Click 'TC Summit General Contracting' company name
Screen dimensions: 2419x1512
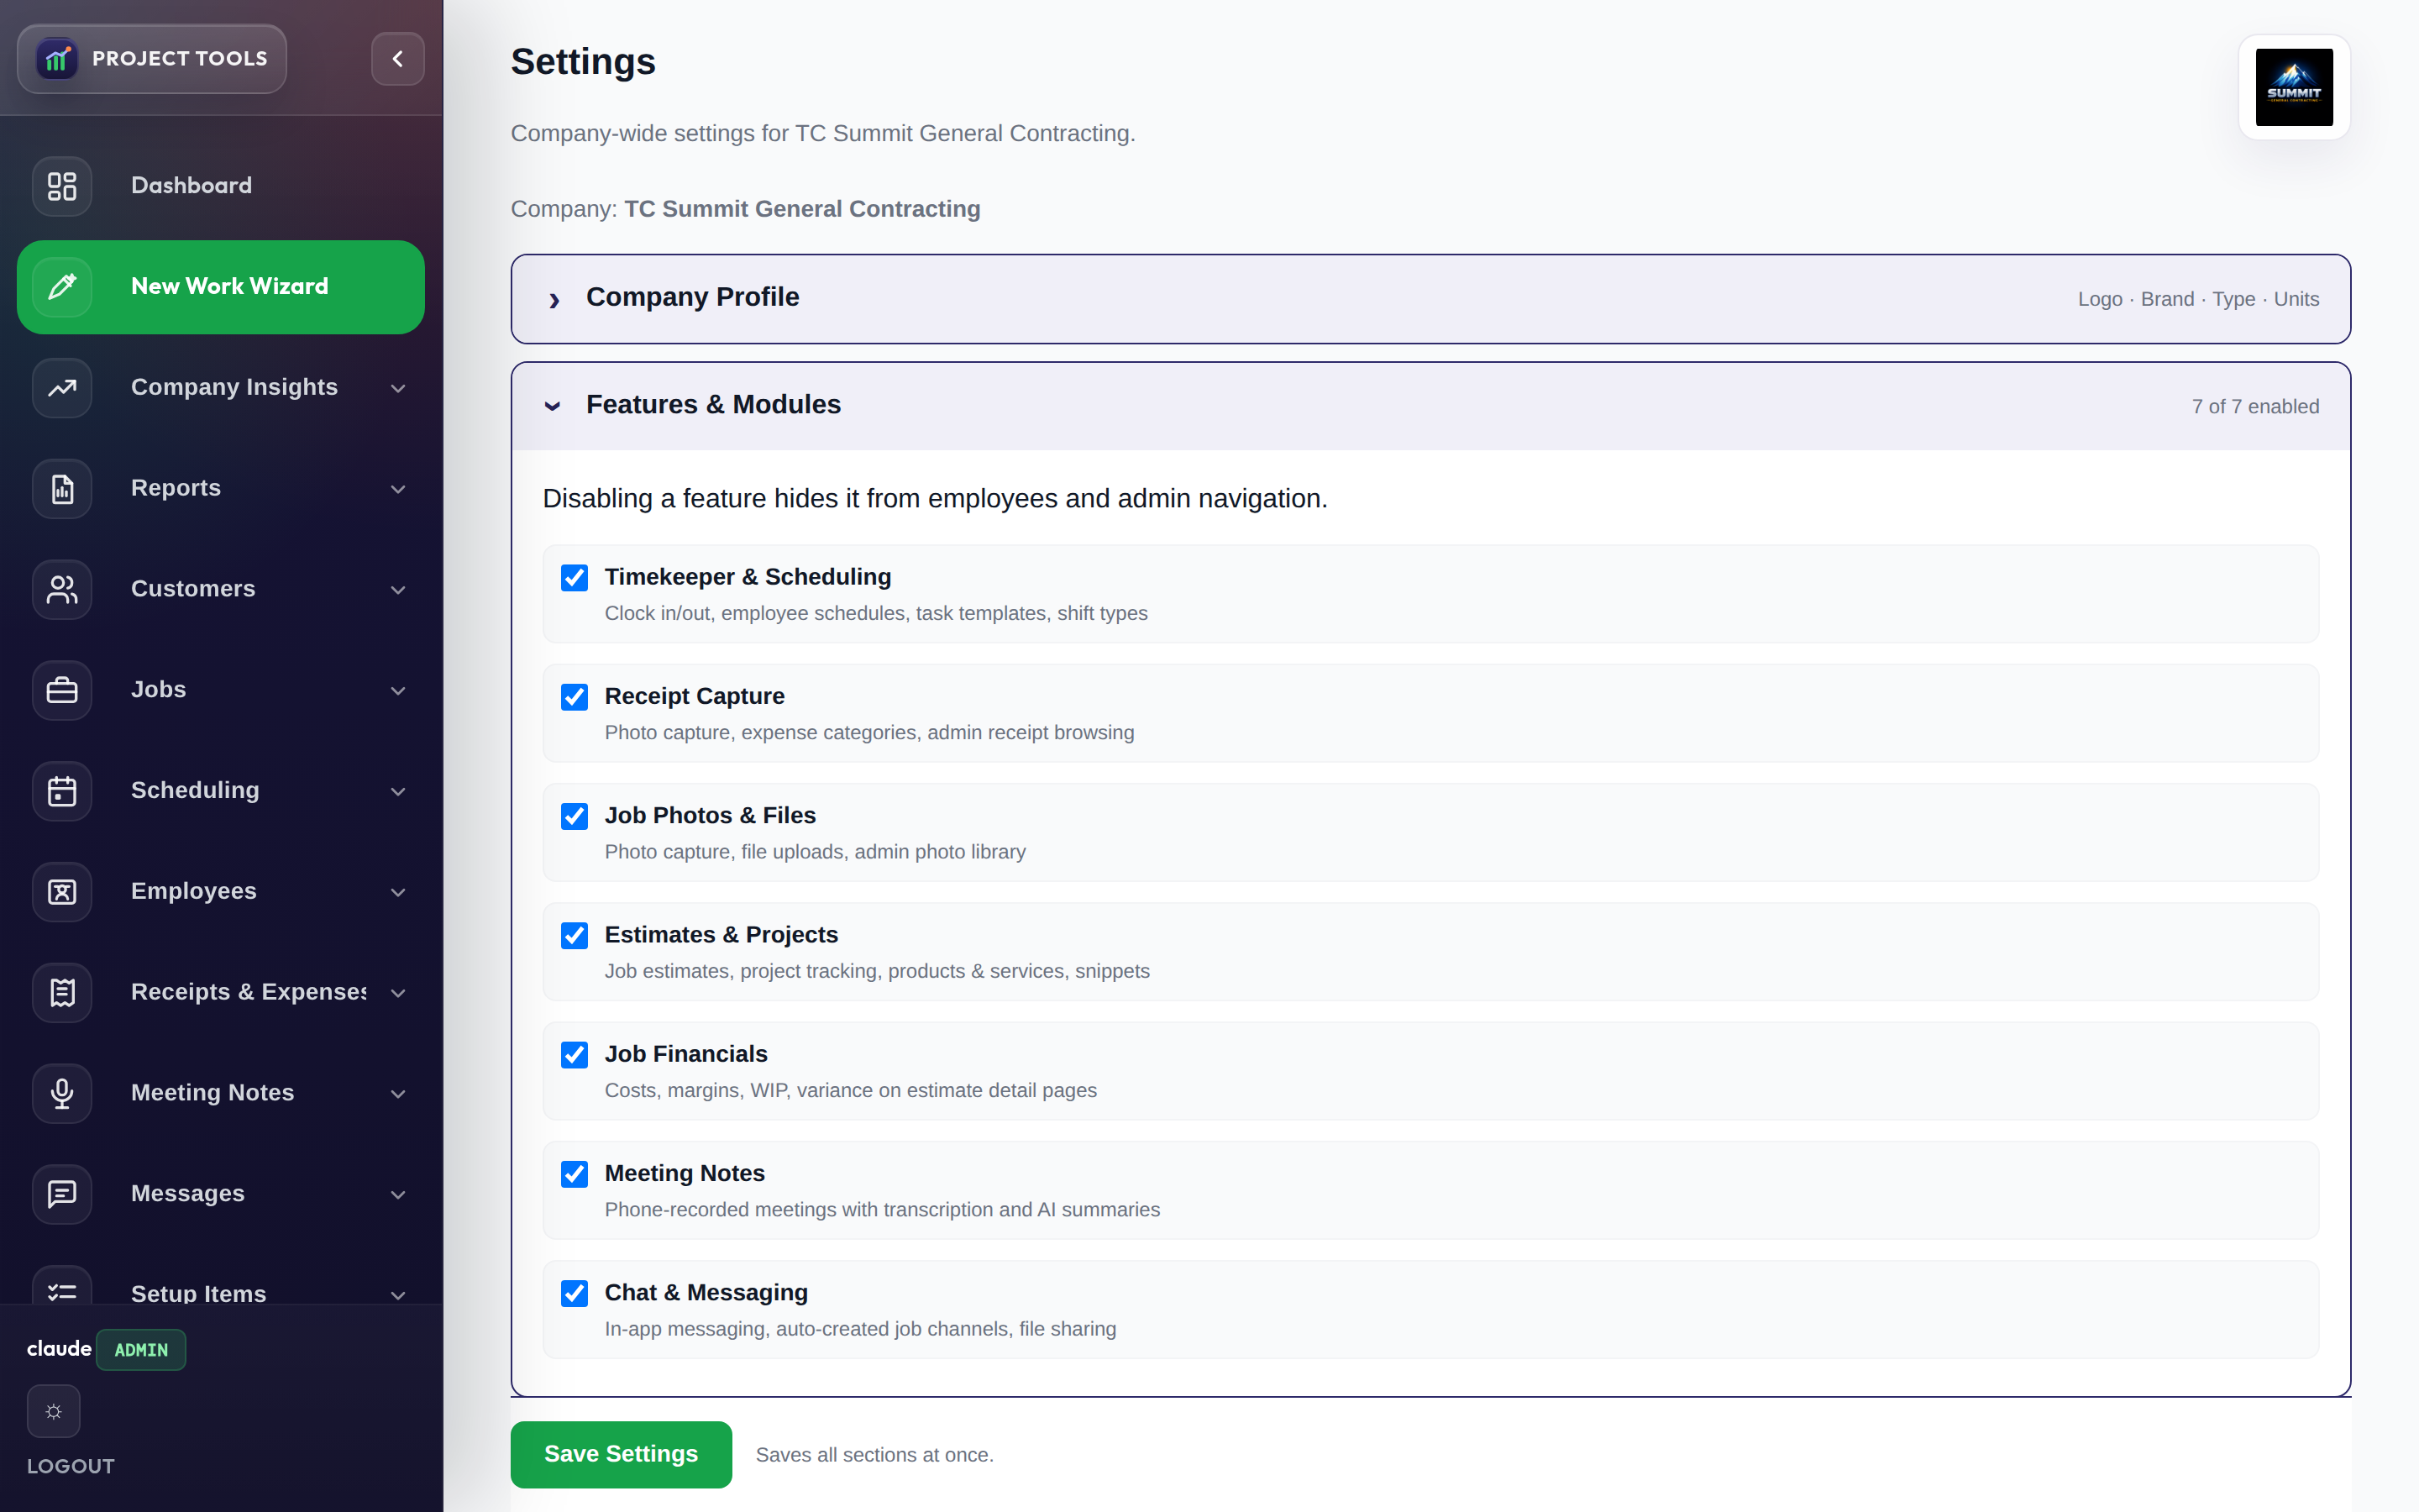coord(803,209)
